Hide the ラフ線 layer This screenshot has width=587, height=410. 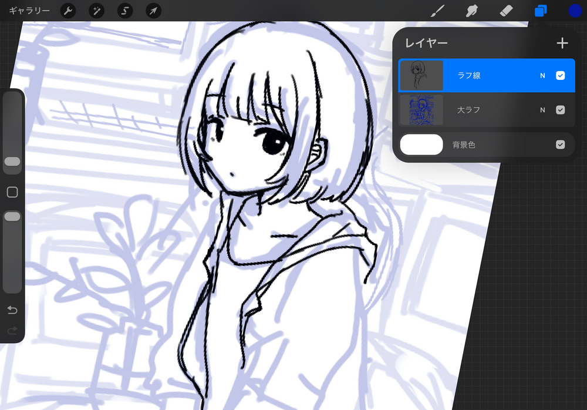tap(560, 75)
